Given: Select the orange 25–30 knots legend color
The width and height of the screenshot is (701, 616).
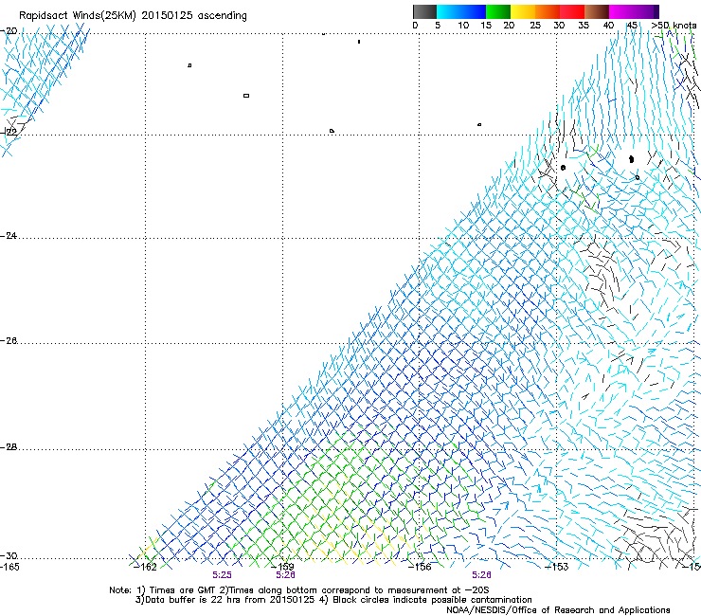Looking at the screenshot, I should 548,11.
